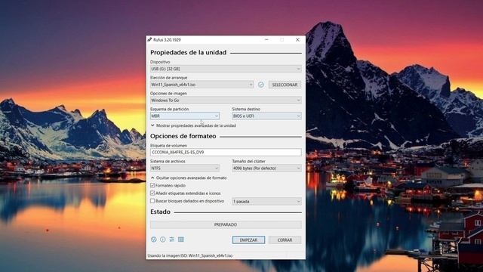Image resolution: width=483 pixels, height=272 pixels.
Task: Open the Sistema de archivos NTFS dropdown
Action: tap(185, 168)
